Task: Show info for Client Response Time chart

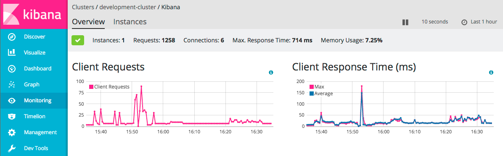Action: (491, 73)
